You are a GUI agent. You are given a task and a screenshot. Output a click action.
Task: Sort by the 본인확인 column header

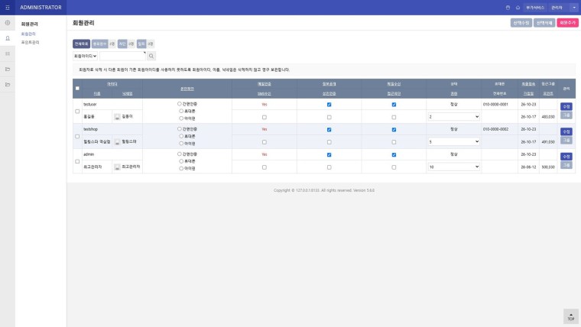[x=187, y=89]
